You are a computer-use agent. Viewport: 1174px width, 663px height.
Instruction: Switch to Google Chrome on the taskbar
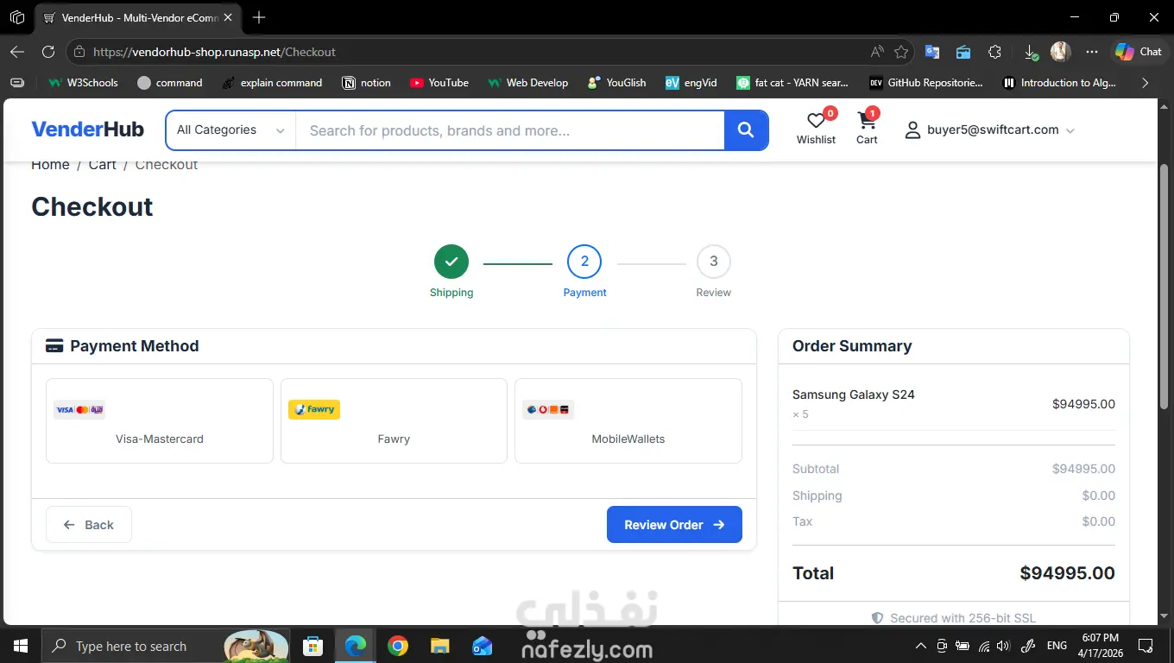(397, 646)
